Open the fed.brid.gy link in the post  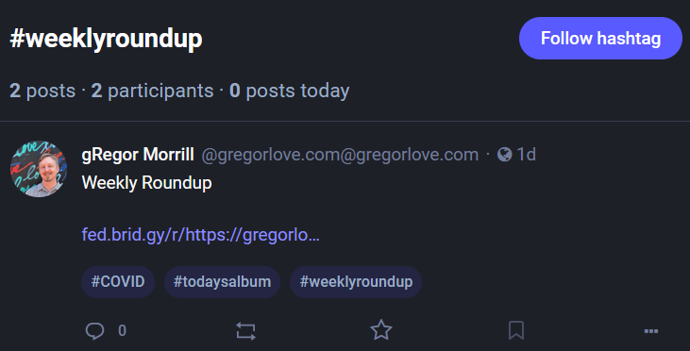click(x=201, y=235)
